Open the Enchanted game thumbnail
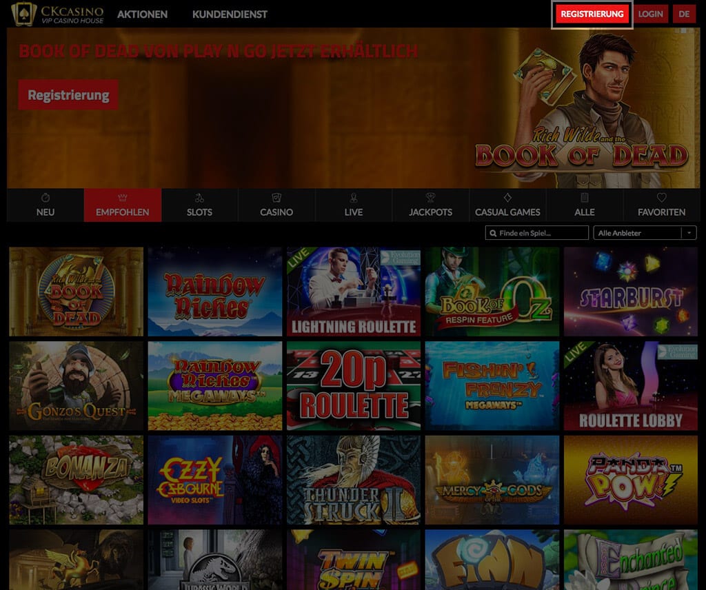The height and width of the screenshot is (590, 706). coord(631,560)
